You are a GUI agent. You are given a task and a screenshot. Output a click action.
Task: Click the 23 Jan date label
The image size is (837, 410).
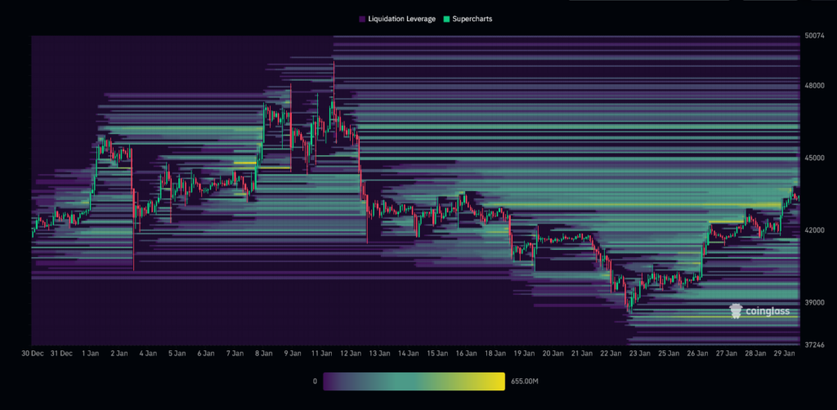pyautogui.click(x=639, y=353)
